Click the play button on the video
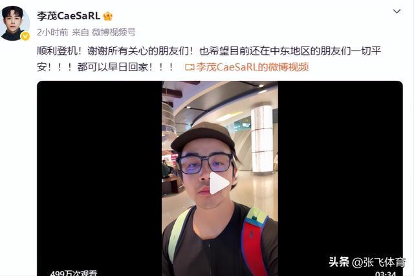Viewport: 414px width, 276px height. pos(219,183)
